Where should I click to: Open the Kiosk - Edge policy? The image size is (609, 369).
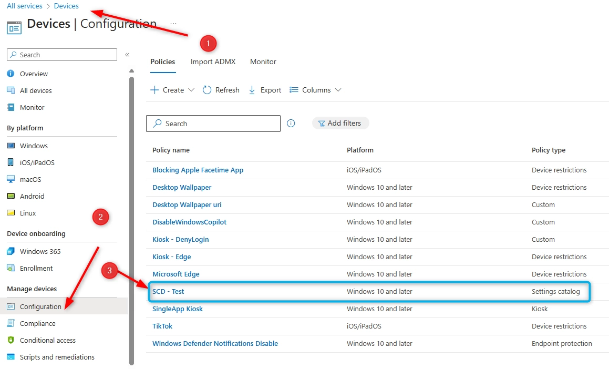172,257
